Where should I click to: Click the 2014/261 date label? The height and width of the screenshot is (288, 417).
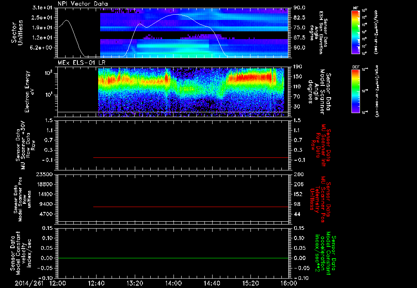29,283
